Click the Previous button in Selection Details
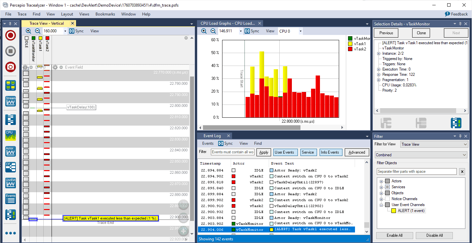Image resolution: width=472 pixels, height=243 pixels. click(x=386, y=33)
